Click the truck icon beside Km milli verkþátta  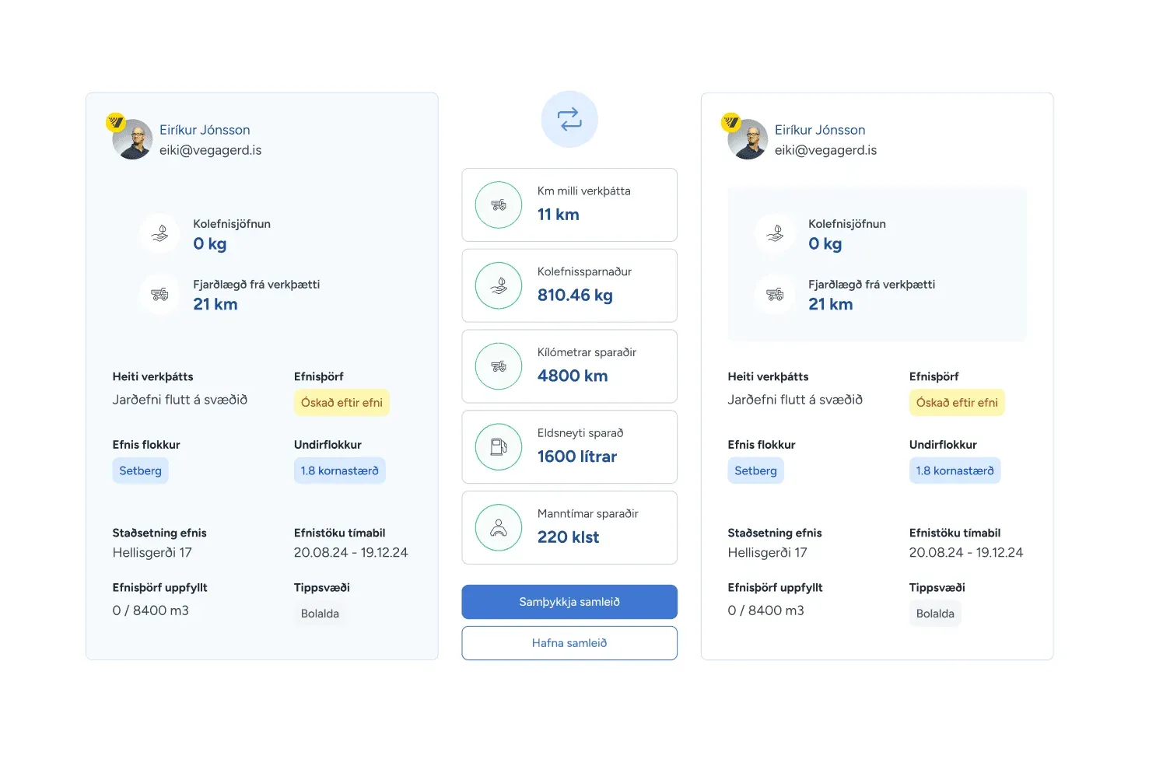pyautogui.click(x=499, y=205)
